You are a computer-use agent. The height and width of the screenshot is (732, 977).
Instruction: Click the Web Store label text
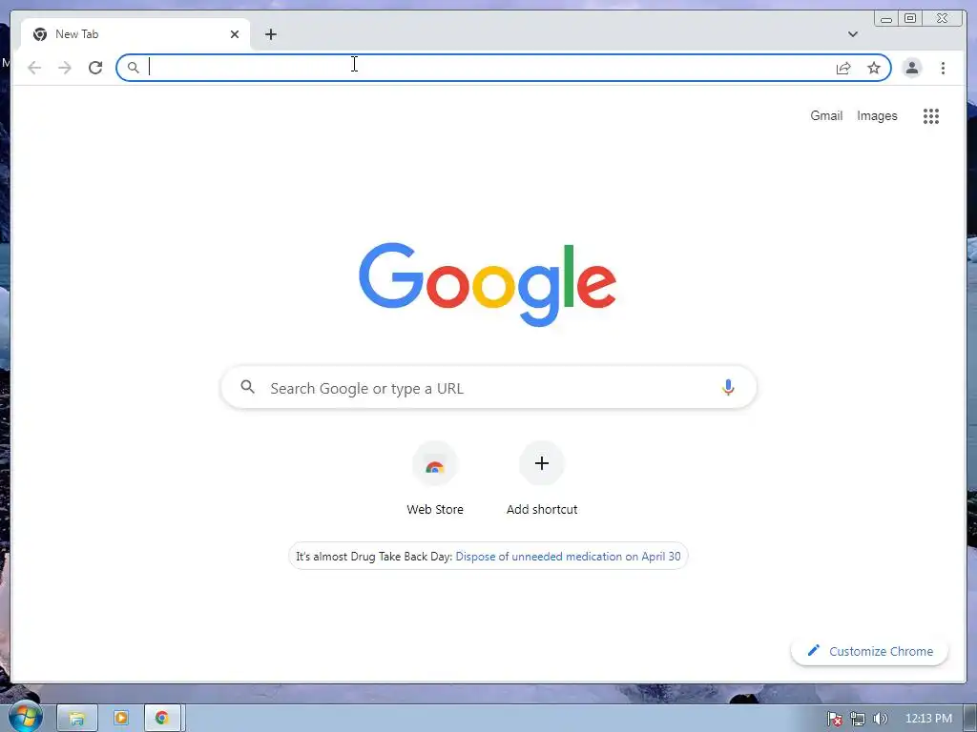435,509
